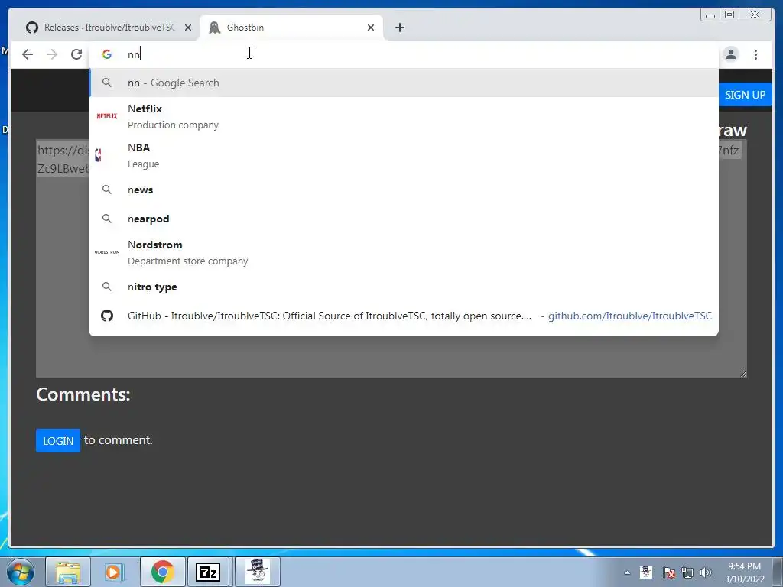Open the Chrome profile avatar
783x587 pixels.
click(730, 54)
